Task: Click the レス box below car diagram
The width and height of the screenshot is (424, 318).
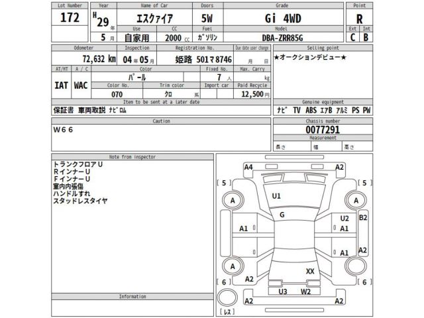Action: (227, 311)
